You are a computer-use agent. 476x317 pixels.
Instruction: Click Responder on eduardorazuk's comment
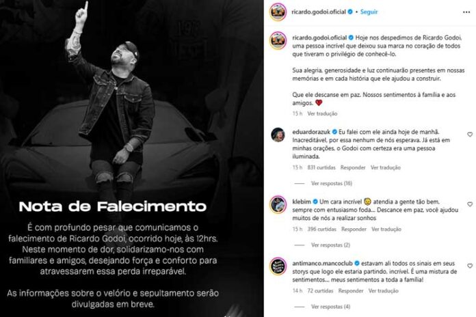tap(353, 167)
